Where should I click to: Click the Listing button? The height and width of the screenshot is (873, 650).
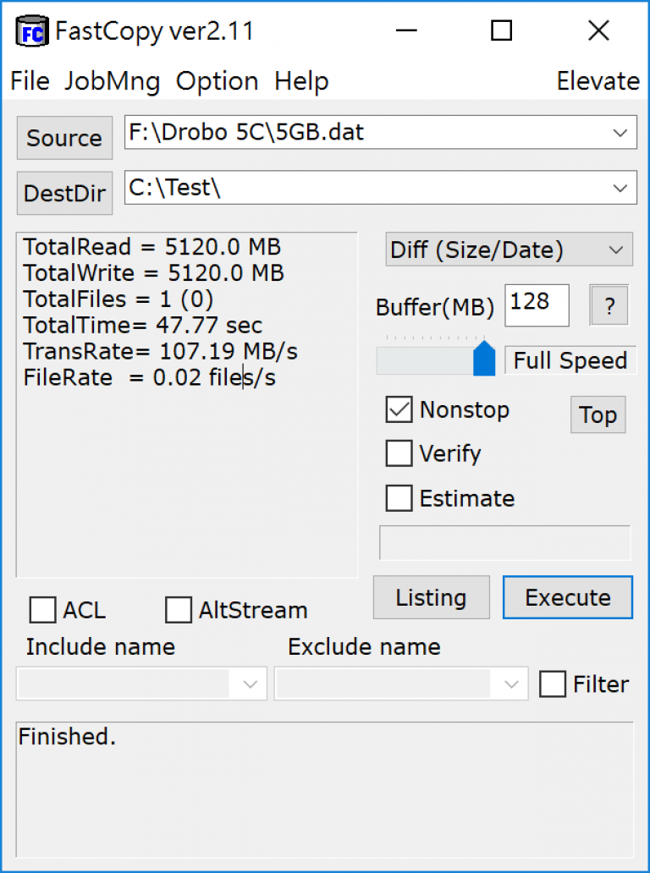pos(431,597)
